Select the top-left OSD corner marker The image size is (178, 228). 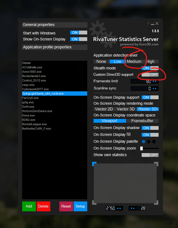tap(94, 164)
